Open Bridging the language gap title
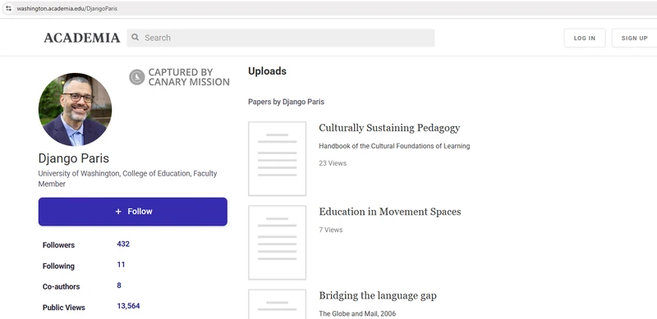Viewport: 657px width, 319px height. tap(378, 295)
